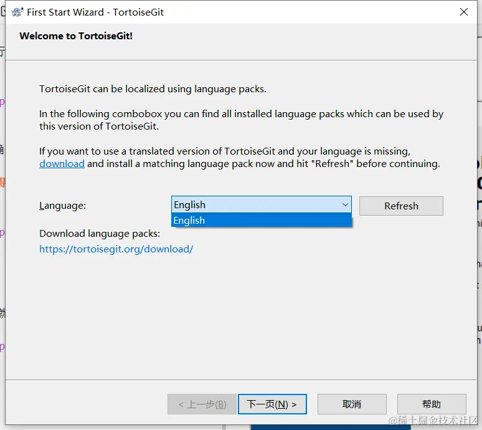This screenshot has width=482, height=430.
Task: Click the 帮助 help button
Action: (432, 404)
